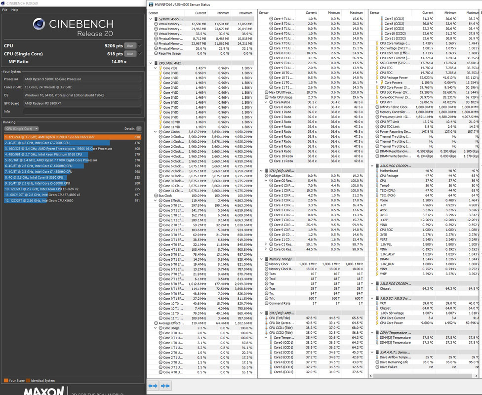Click the Core 0 VID lightning bolt icon
The width and height of the screenshot is (482, 395).
tap(161, 73)
